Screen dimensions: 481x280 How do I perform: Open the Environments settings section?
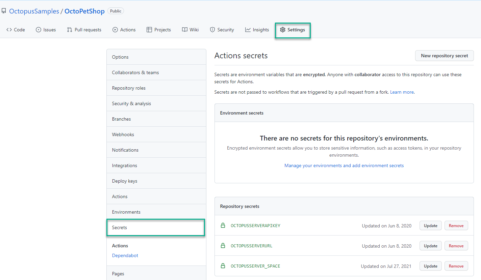click(126, 212)
